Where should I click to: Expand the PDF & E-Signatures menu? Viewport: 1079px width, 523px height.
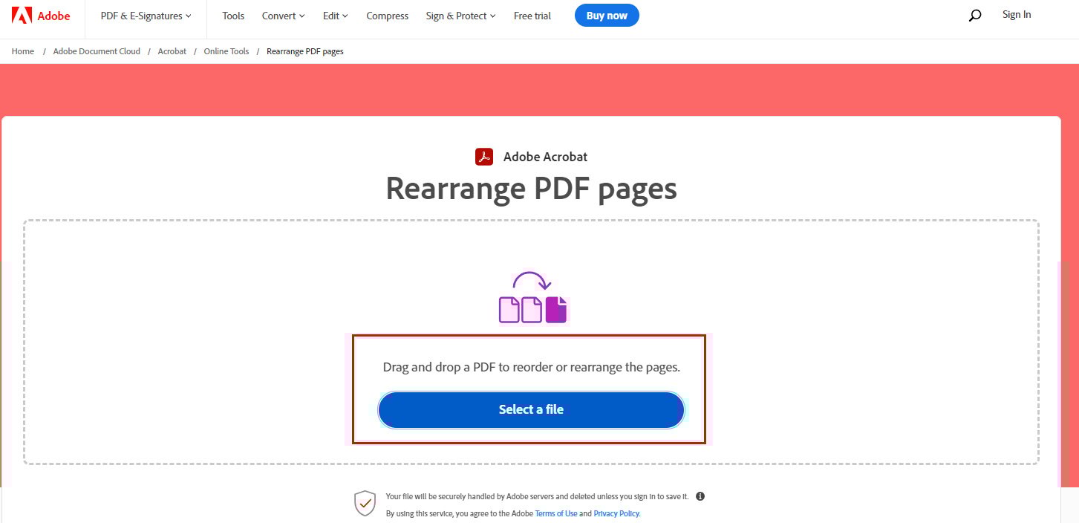(x=146, y=16)
